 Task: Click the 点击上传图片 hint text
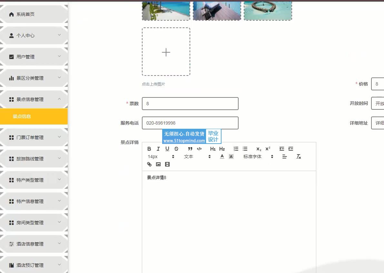[x=153, y=84]
